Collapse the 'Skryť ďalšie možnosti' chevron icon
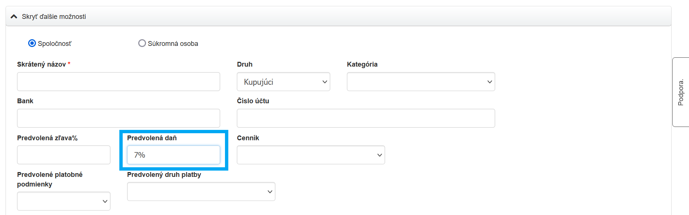689x215 pixels. 14,17
